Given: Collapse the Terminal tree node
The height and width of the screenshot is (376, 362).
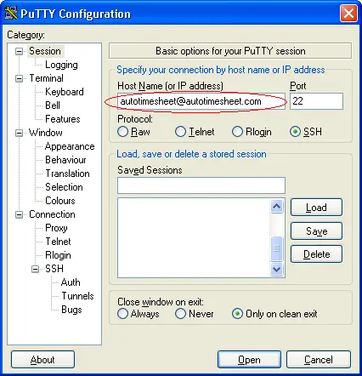Looking at the screenshot, I should pos(19,78).
